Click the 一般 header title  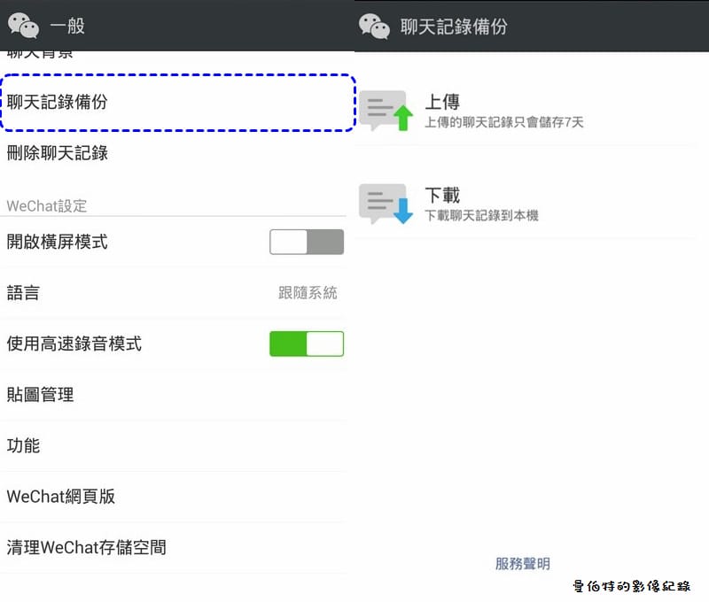[67, 26]
